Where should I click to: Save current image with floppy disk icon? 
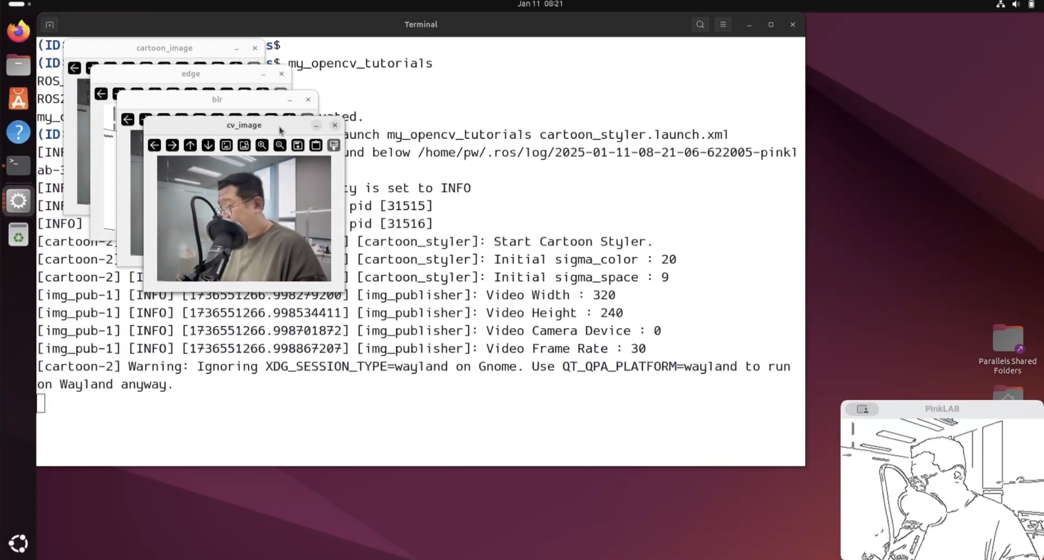pyautogui.click(x=298, y=145)
